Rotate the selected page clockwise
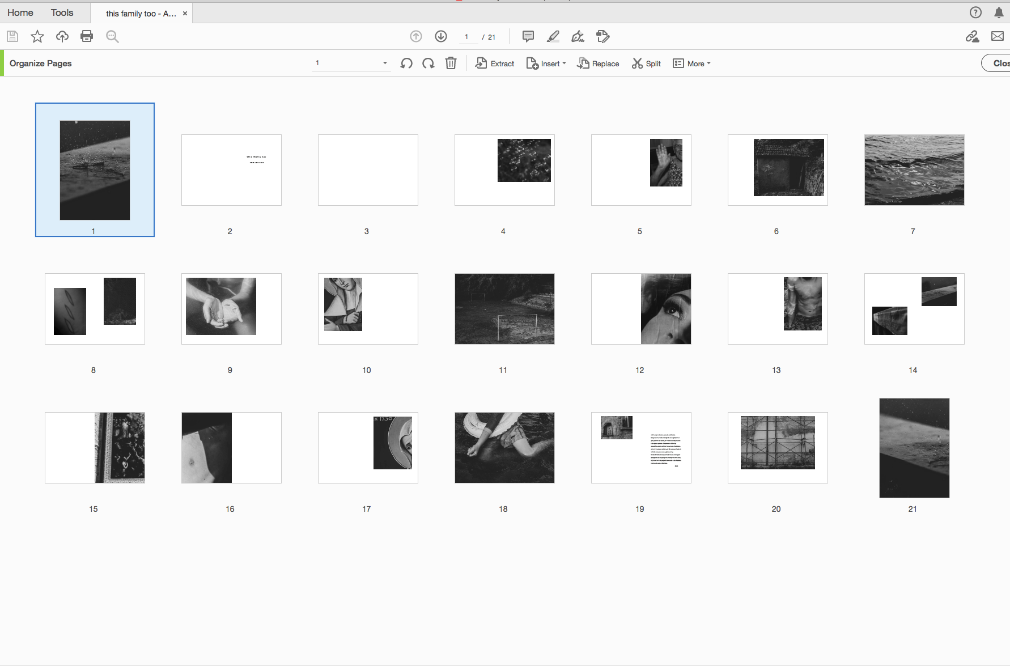 click(x=428, y=63)
